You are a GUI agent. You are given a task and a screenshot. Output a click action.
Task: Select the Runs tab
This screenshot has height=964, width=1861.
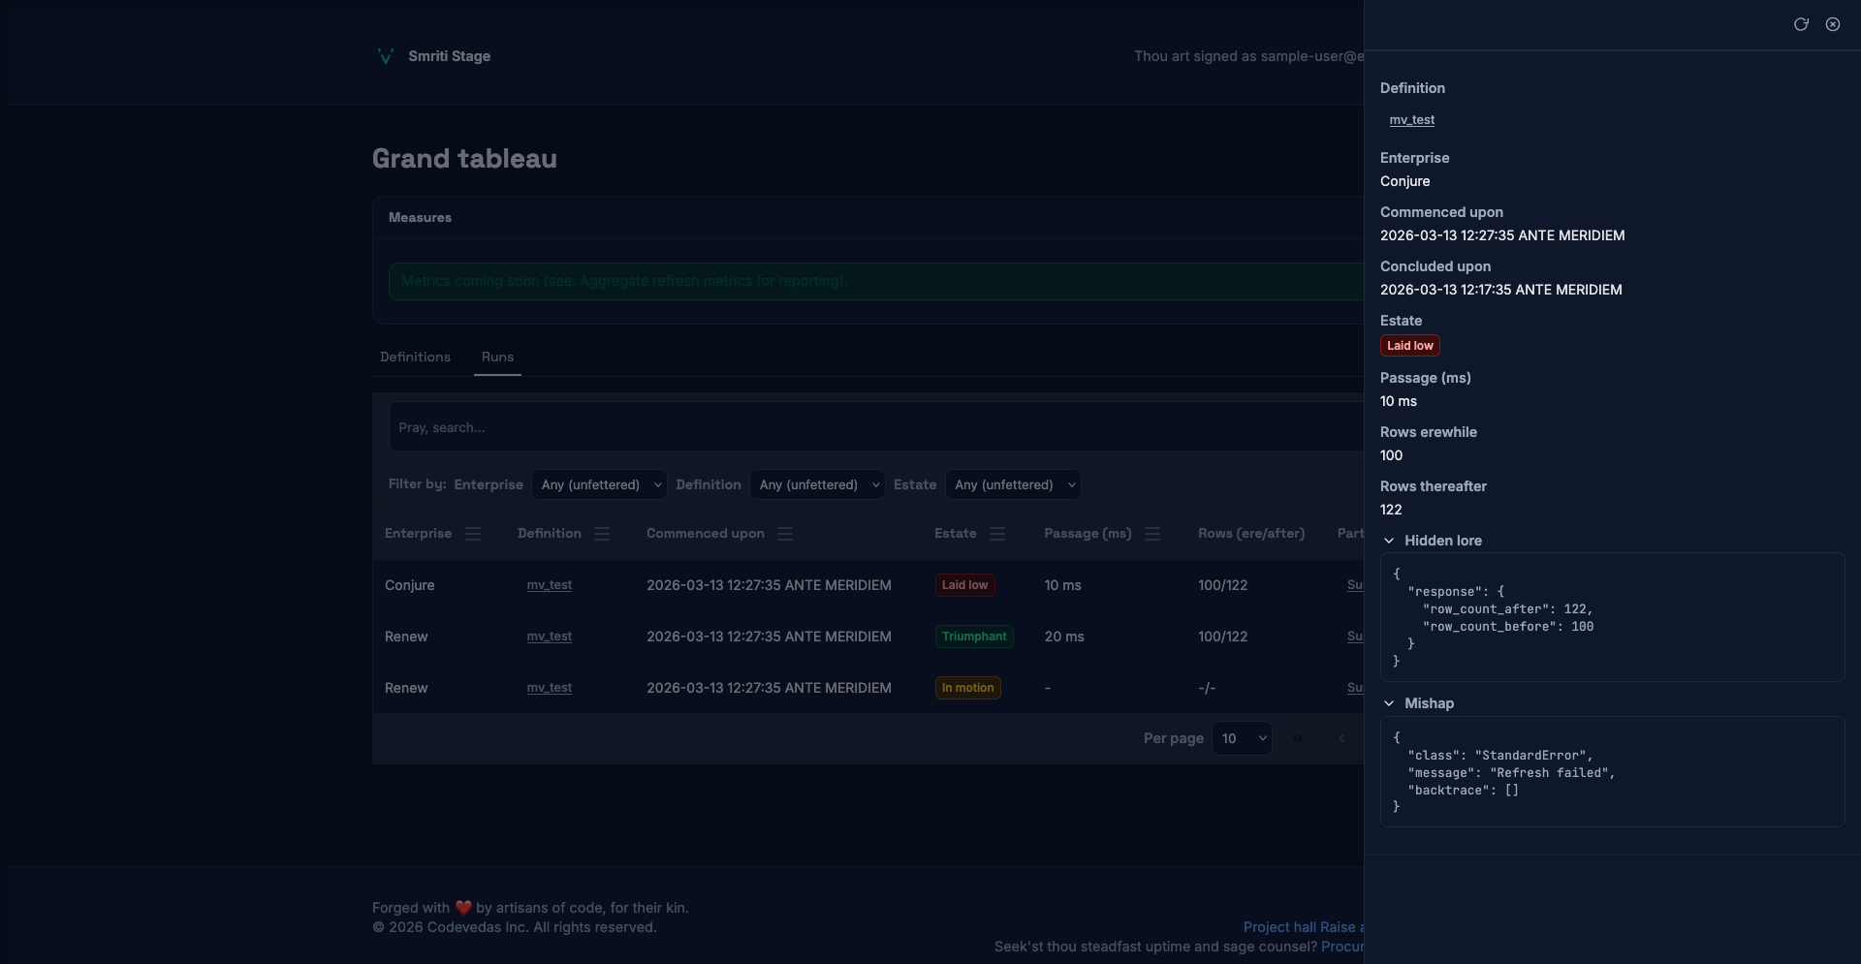coord(497,357)
